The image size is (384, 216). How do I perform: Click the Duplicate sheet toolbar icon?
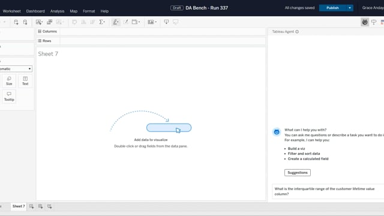pyautogui.click(x=49, y=22)
